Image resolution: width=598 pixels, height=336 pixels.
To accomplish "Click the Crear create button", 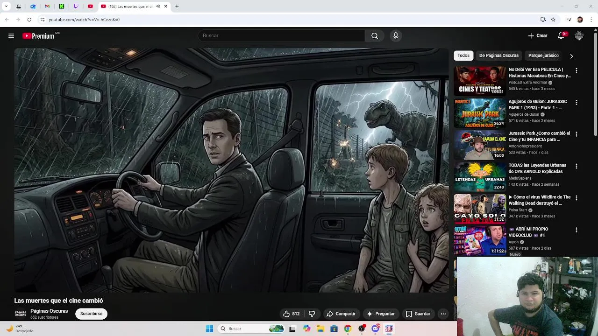I will 537,36.
